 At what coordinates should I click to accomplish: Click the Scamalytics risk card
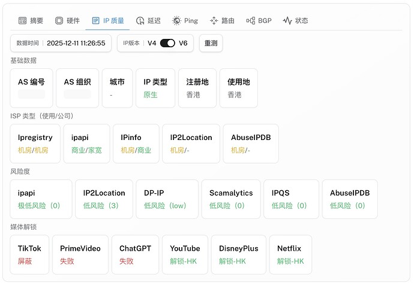click(231, 199)
